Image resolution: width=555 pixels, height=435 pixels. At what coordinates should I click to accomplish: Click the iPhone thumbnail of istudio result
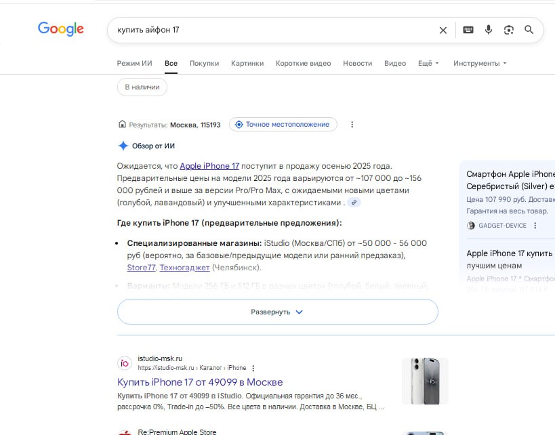point(425,381)
